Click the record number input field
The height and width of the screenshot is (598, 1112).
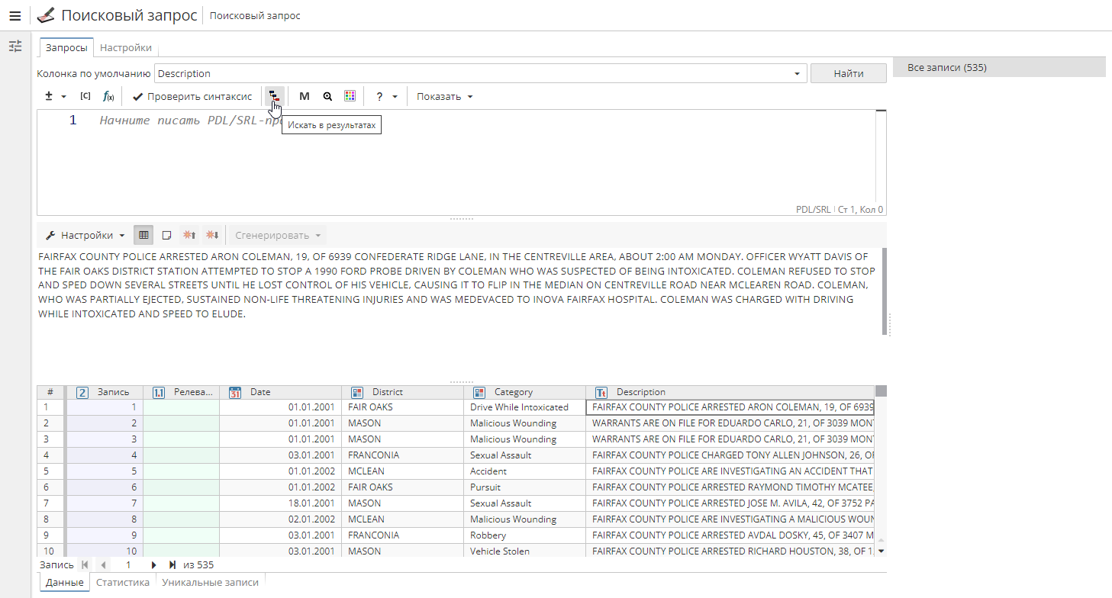click(128, 565)
